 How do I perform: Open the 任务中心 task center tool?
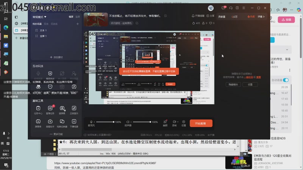tap(38, 110)
